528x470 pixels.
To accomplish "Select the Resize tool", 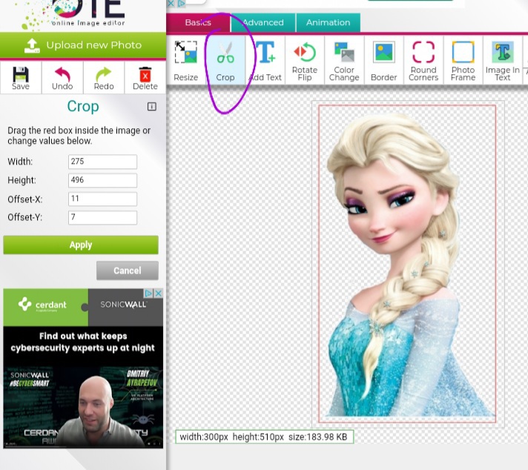I will [185, 60].
